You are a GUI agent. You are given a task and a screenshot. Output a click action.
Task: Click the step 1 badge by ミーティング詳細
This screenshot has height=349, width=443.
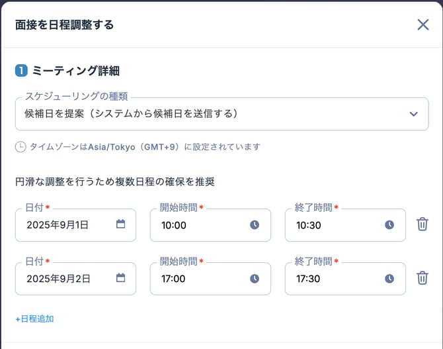click(x=21, y=70)
